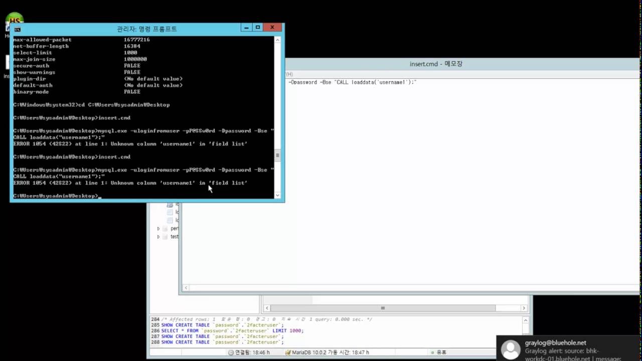Click log line 286 SELECT * FROM statement
This screenshot has height=361, width=642.
point(227,331)
